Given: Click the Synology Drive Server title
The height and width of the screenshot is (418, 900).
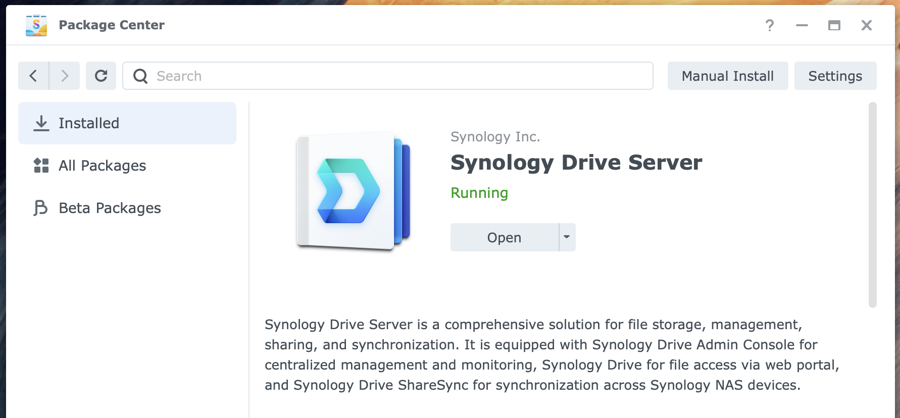Looking at the screenshot, I should (x=576, y=163).
